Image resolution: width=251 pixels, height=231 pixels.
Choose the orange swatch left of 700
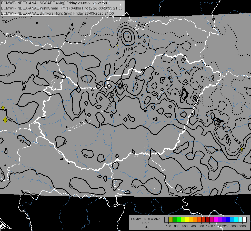(195, 220)
